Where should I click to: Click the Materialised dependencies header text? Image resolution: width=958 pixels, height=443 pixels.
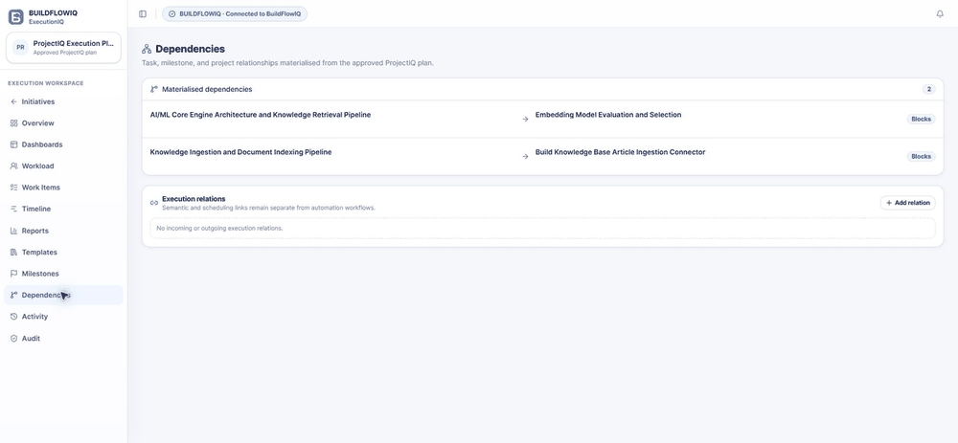[207, 89]
